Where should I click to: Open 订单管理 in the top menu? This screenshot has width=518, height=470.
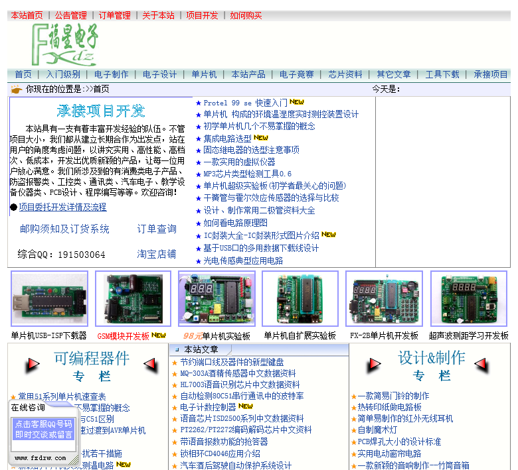[x=115, y=15]
